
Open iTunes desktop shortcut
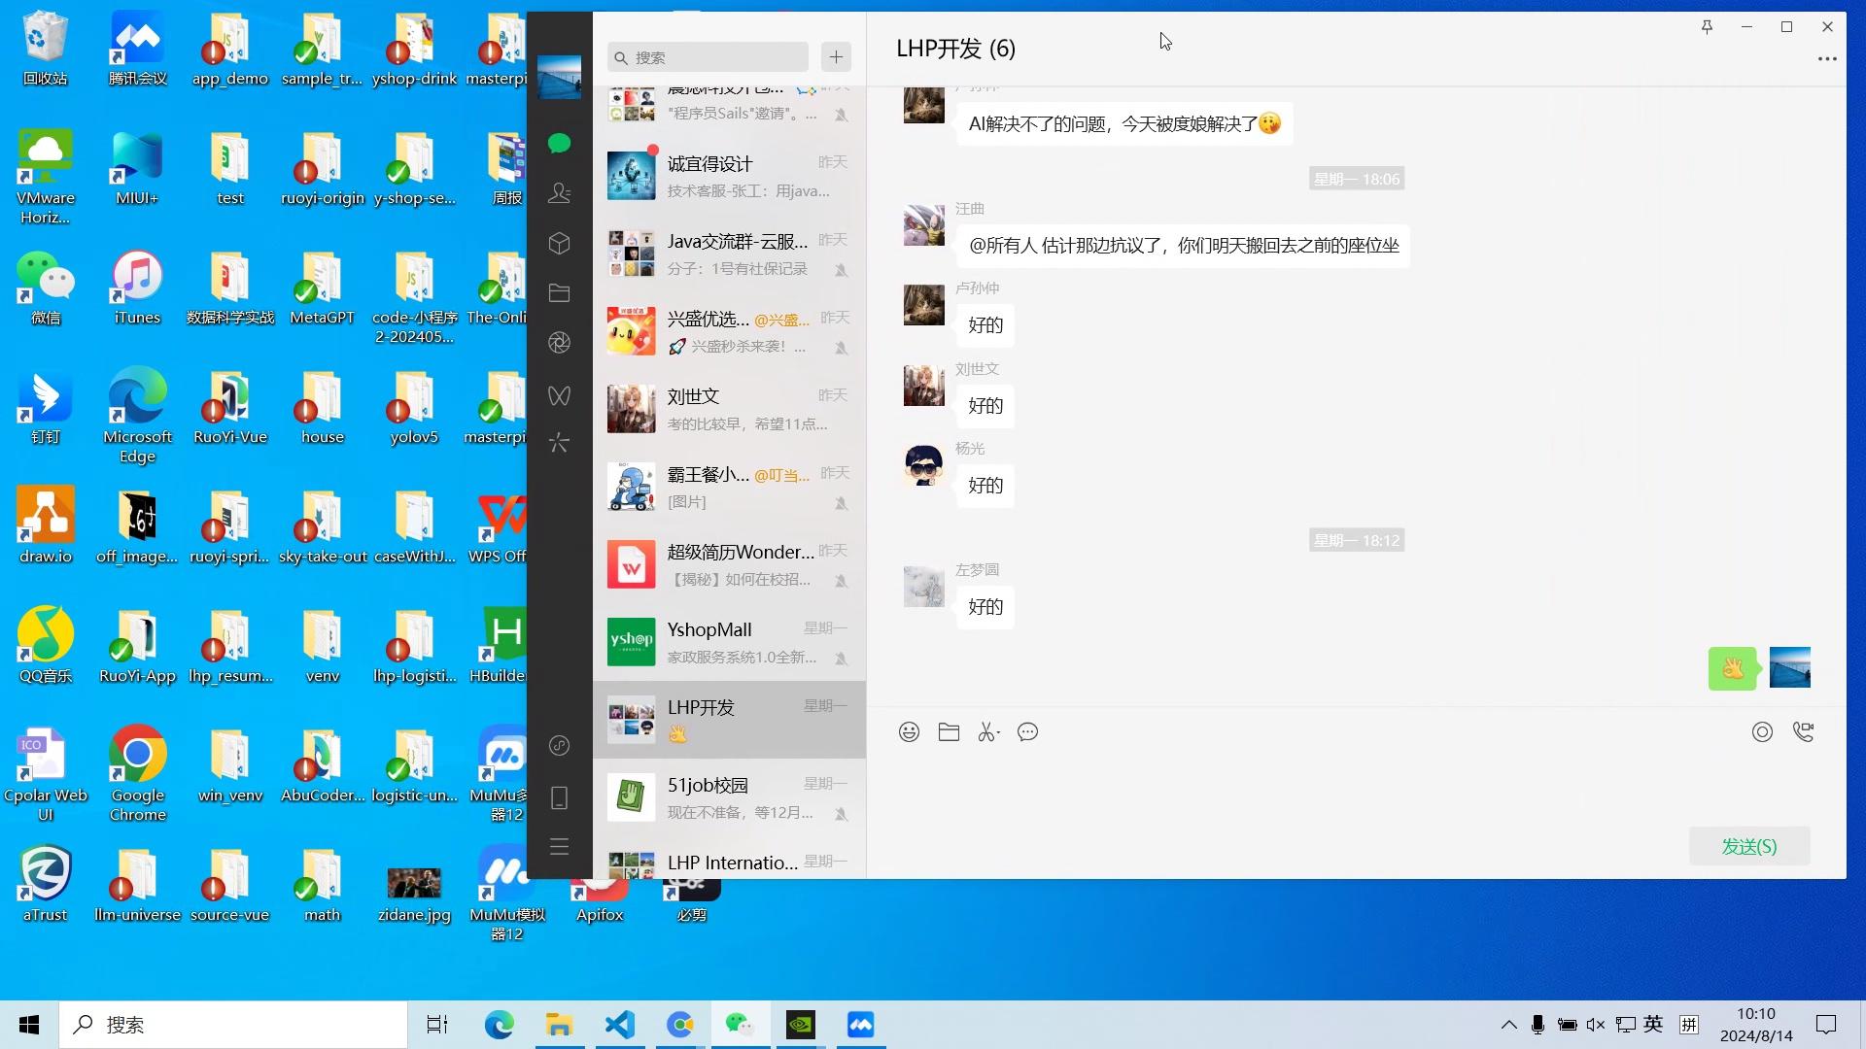click(137, 288)
